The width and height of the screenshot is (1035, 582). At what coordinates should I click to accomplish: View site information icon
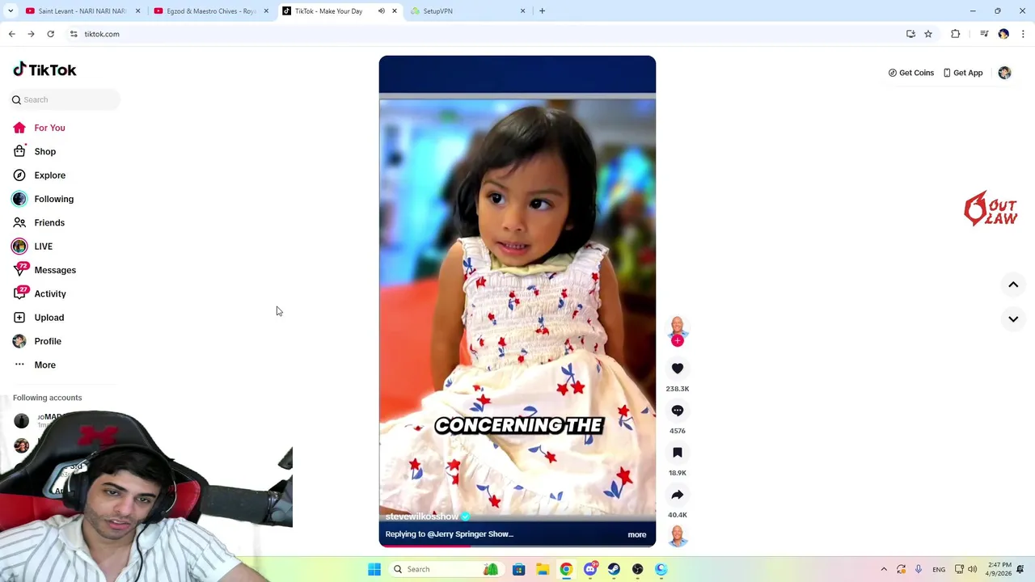74,34
